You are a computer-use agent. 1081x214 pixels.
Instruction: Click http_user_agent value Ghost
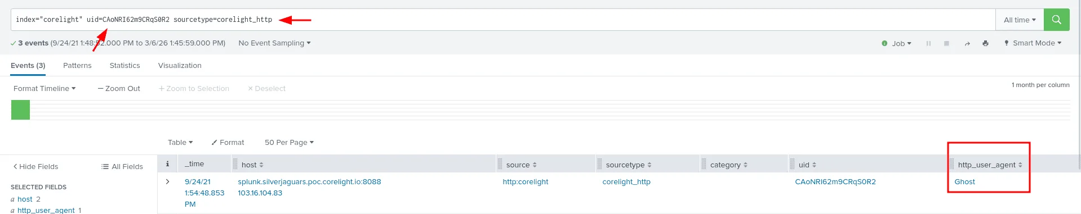[964, 182]
